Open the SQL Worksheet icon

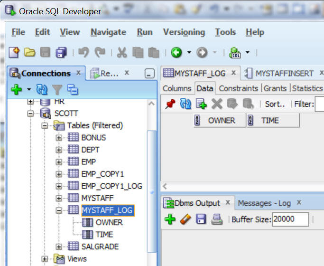click(x=235, y=53)
